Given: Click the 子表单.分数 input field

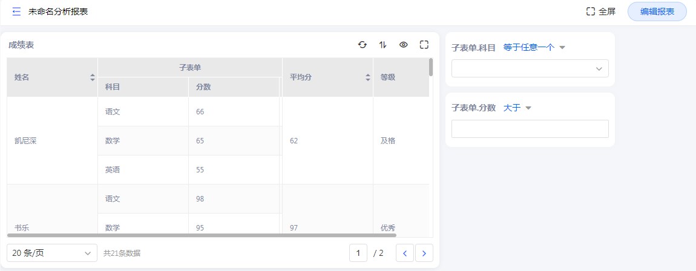Looking at the screenshot, I should click(x=530, y=129).
